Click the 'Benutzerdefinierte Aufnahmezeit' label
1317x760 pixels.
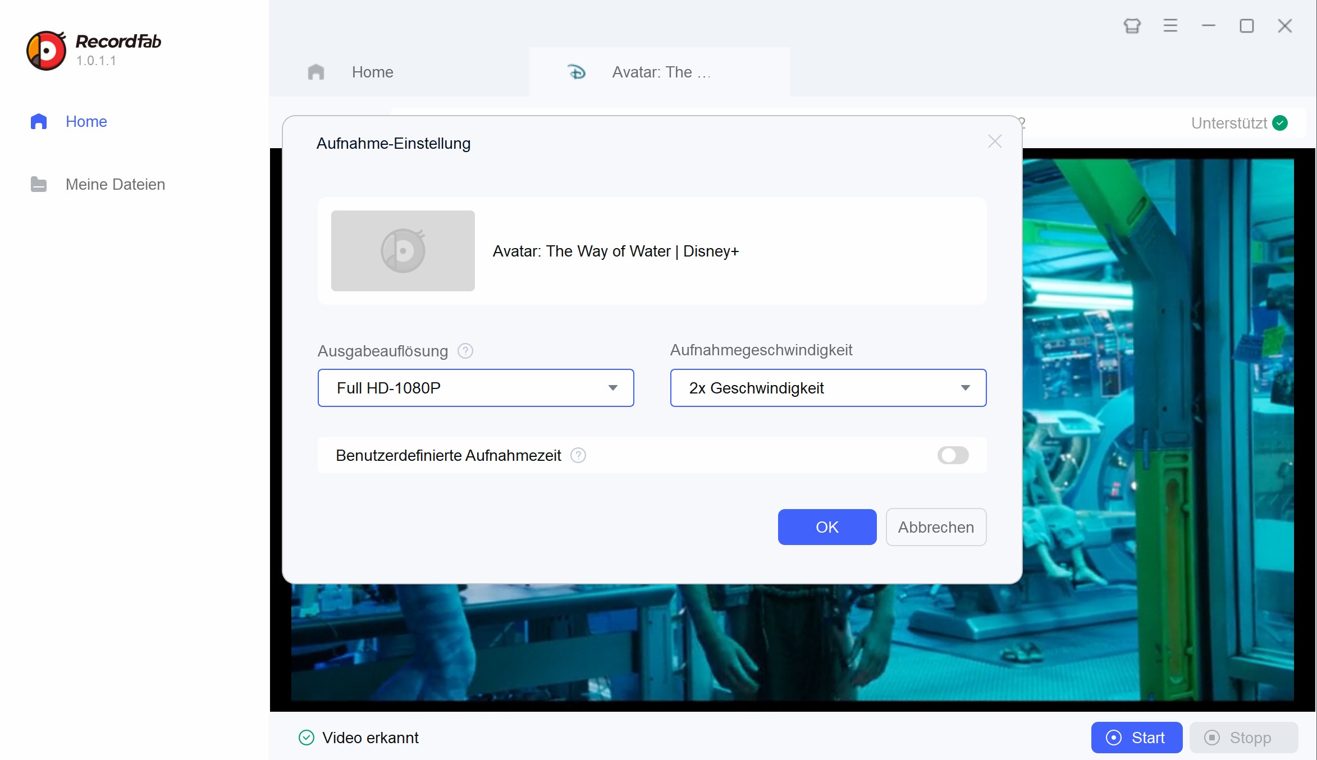[449, 455]
